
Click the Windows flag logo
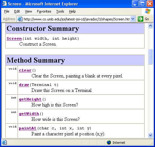(x=148, y=11)
